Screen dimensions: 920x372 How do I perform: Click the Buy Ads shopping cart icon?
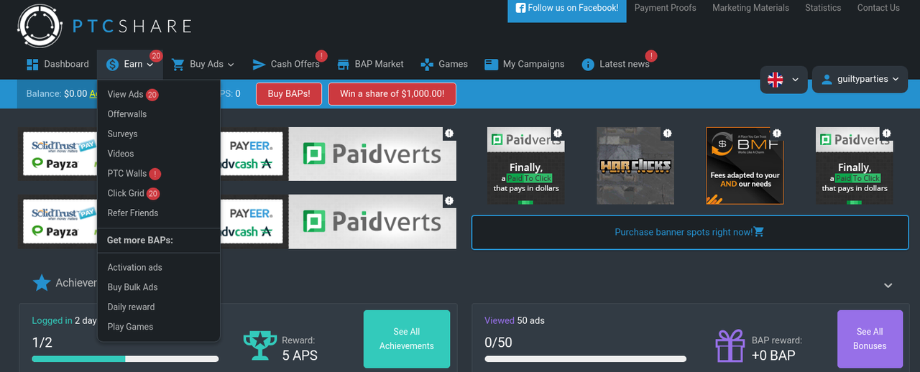click(178, 64)
